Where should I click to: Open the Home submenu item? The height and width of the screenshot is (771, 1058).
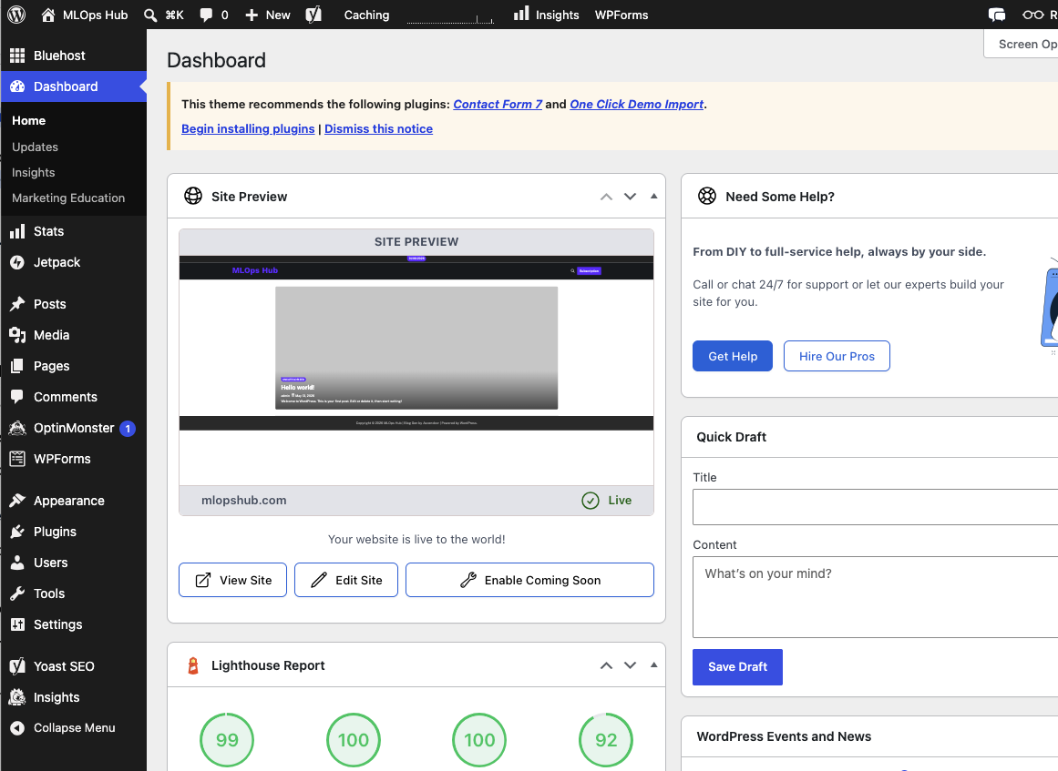(29, 121)
